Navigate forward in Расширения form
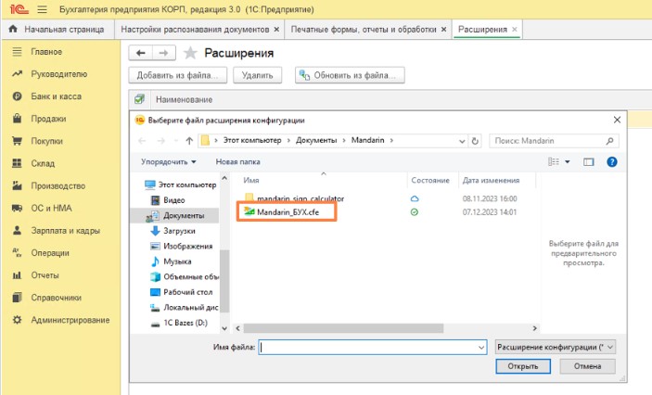Viewport: 652px width, 395px height. pos(164,53)
